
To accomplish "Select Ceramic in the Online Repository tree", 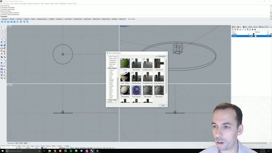I will point(111,70).
